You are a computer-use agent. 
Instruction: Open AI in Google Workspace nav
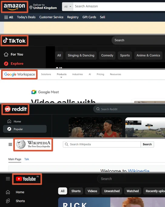click(x=90, y=74)
